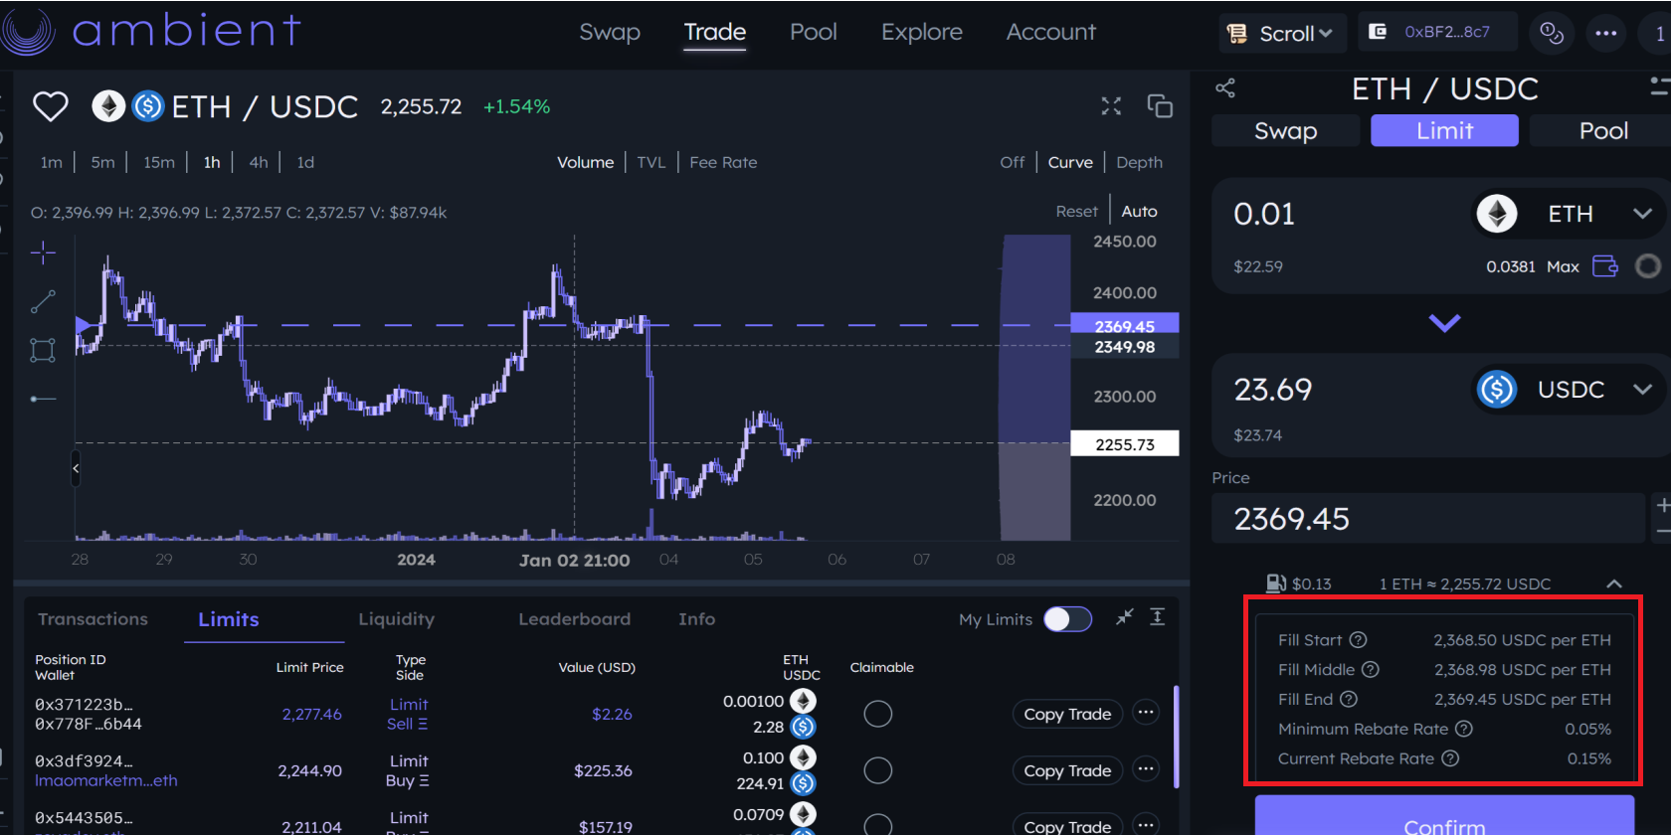Click the 2369.45 limit price line label

click(x=1125, y=326)
